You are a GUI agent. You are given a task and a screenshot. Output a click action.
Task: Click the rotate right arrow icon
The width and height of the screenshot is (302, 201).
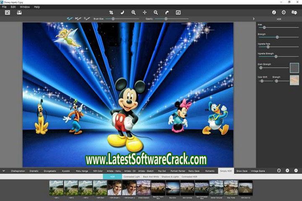click(167, 13)
